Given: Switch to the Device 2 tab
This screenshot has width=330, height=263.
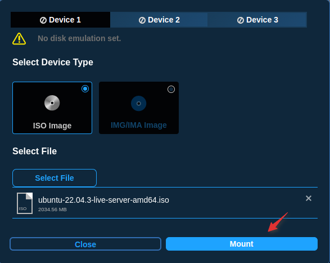Looking at the screenshot, I should pyautogui.click(x=159, y=20).
